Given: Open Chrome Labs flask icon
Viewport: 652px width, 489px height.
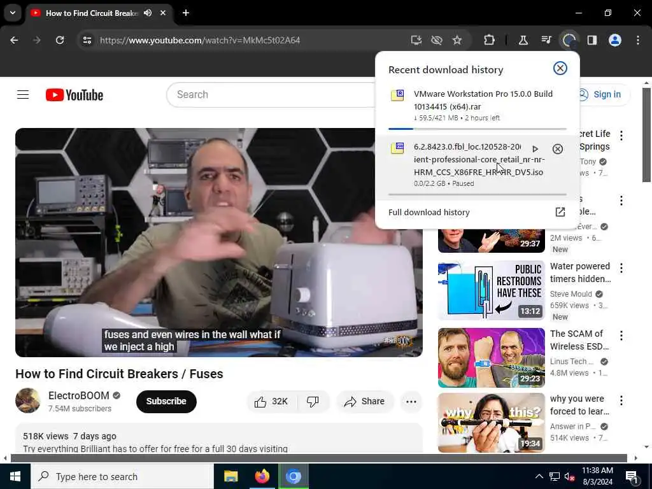Looking at the screenshot, I should click(x=523, y=40).
